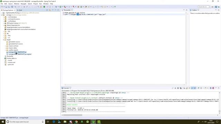Screen dimensions: 221x124
Task: Open the Window menu
Action: click(46, 4)
